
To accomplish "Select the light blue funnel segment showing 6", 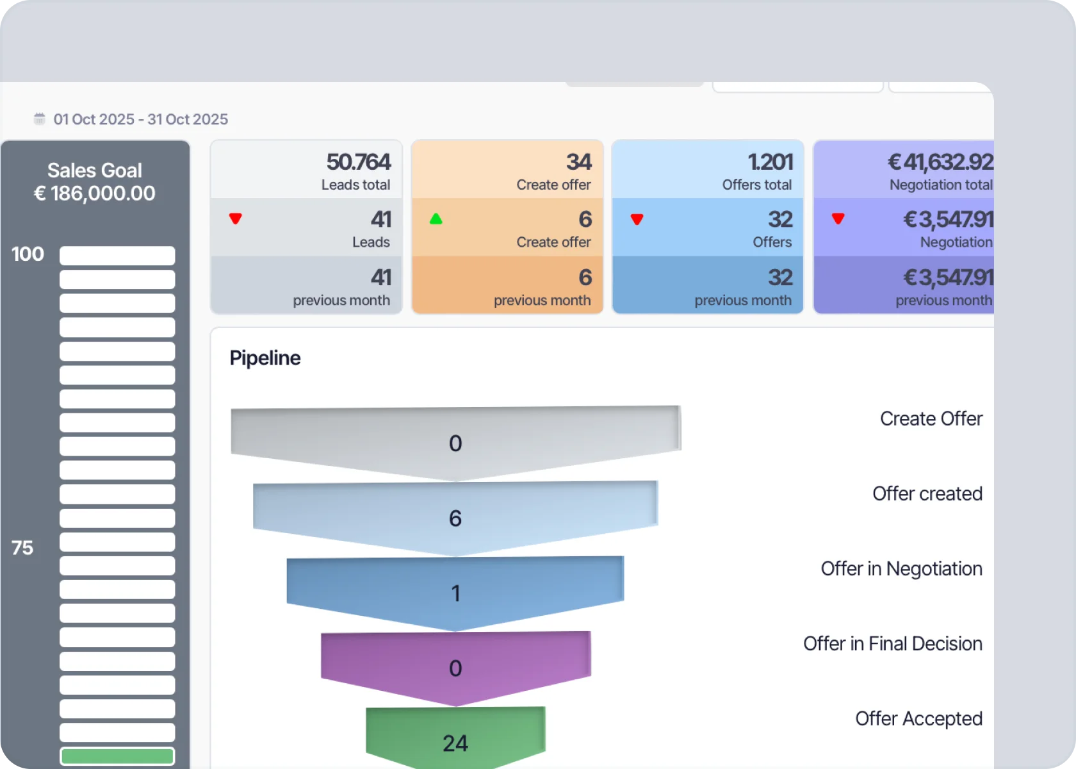I will point(455,518).
